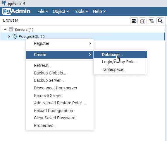Select Backup Globals... menu entry
Image resolution: width=167 pixels, height=141 pixels.
(x=60, y=73)
